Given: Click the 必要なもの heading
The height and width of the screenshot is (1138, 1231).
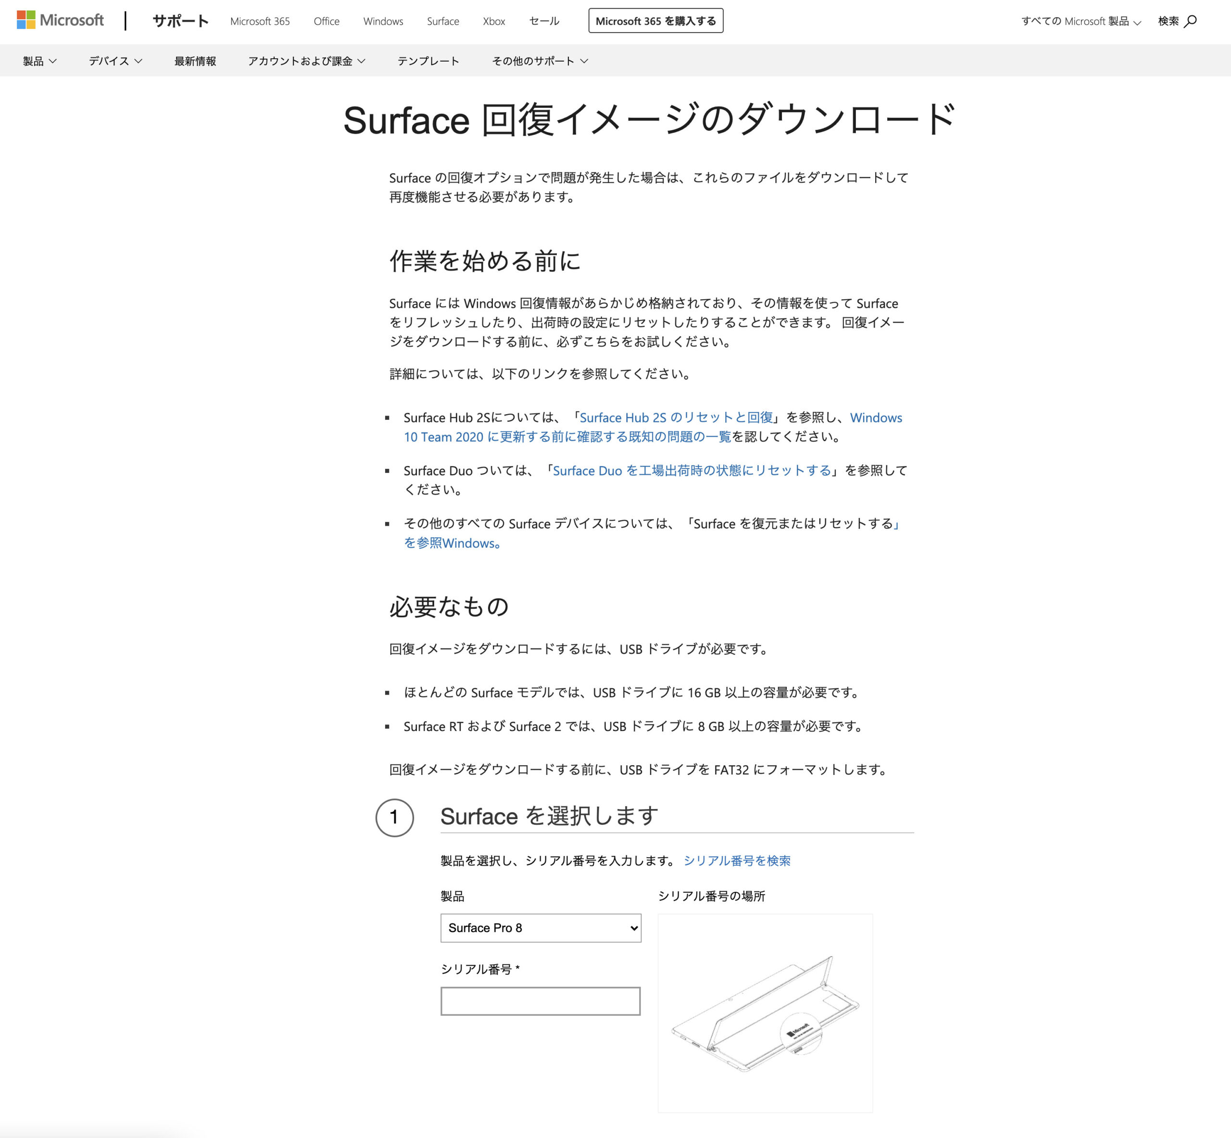Looking at the screenshot, I should (x=449, y=607).
